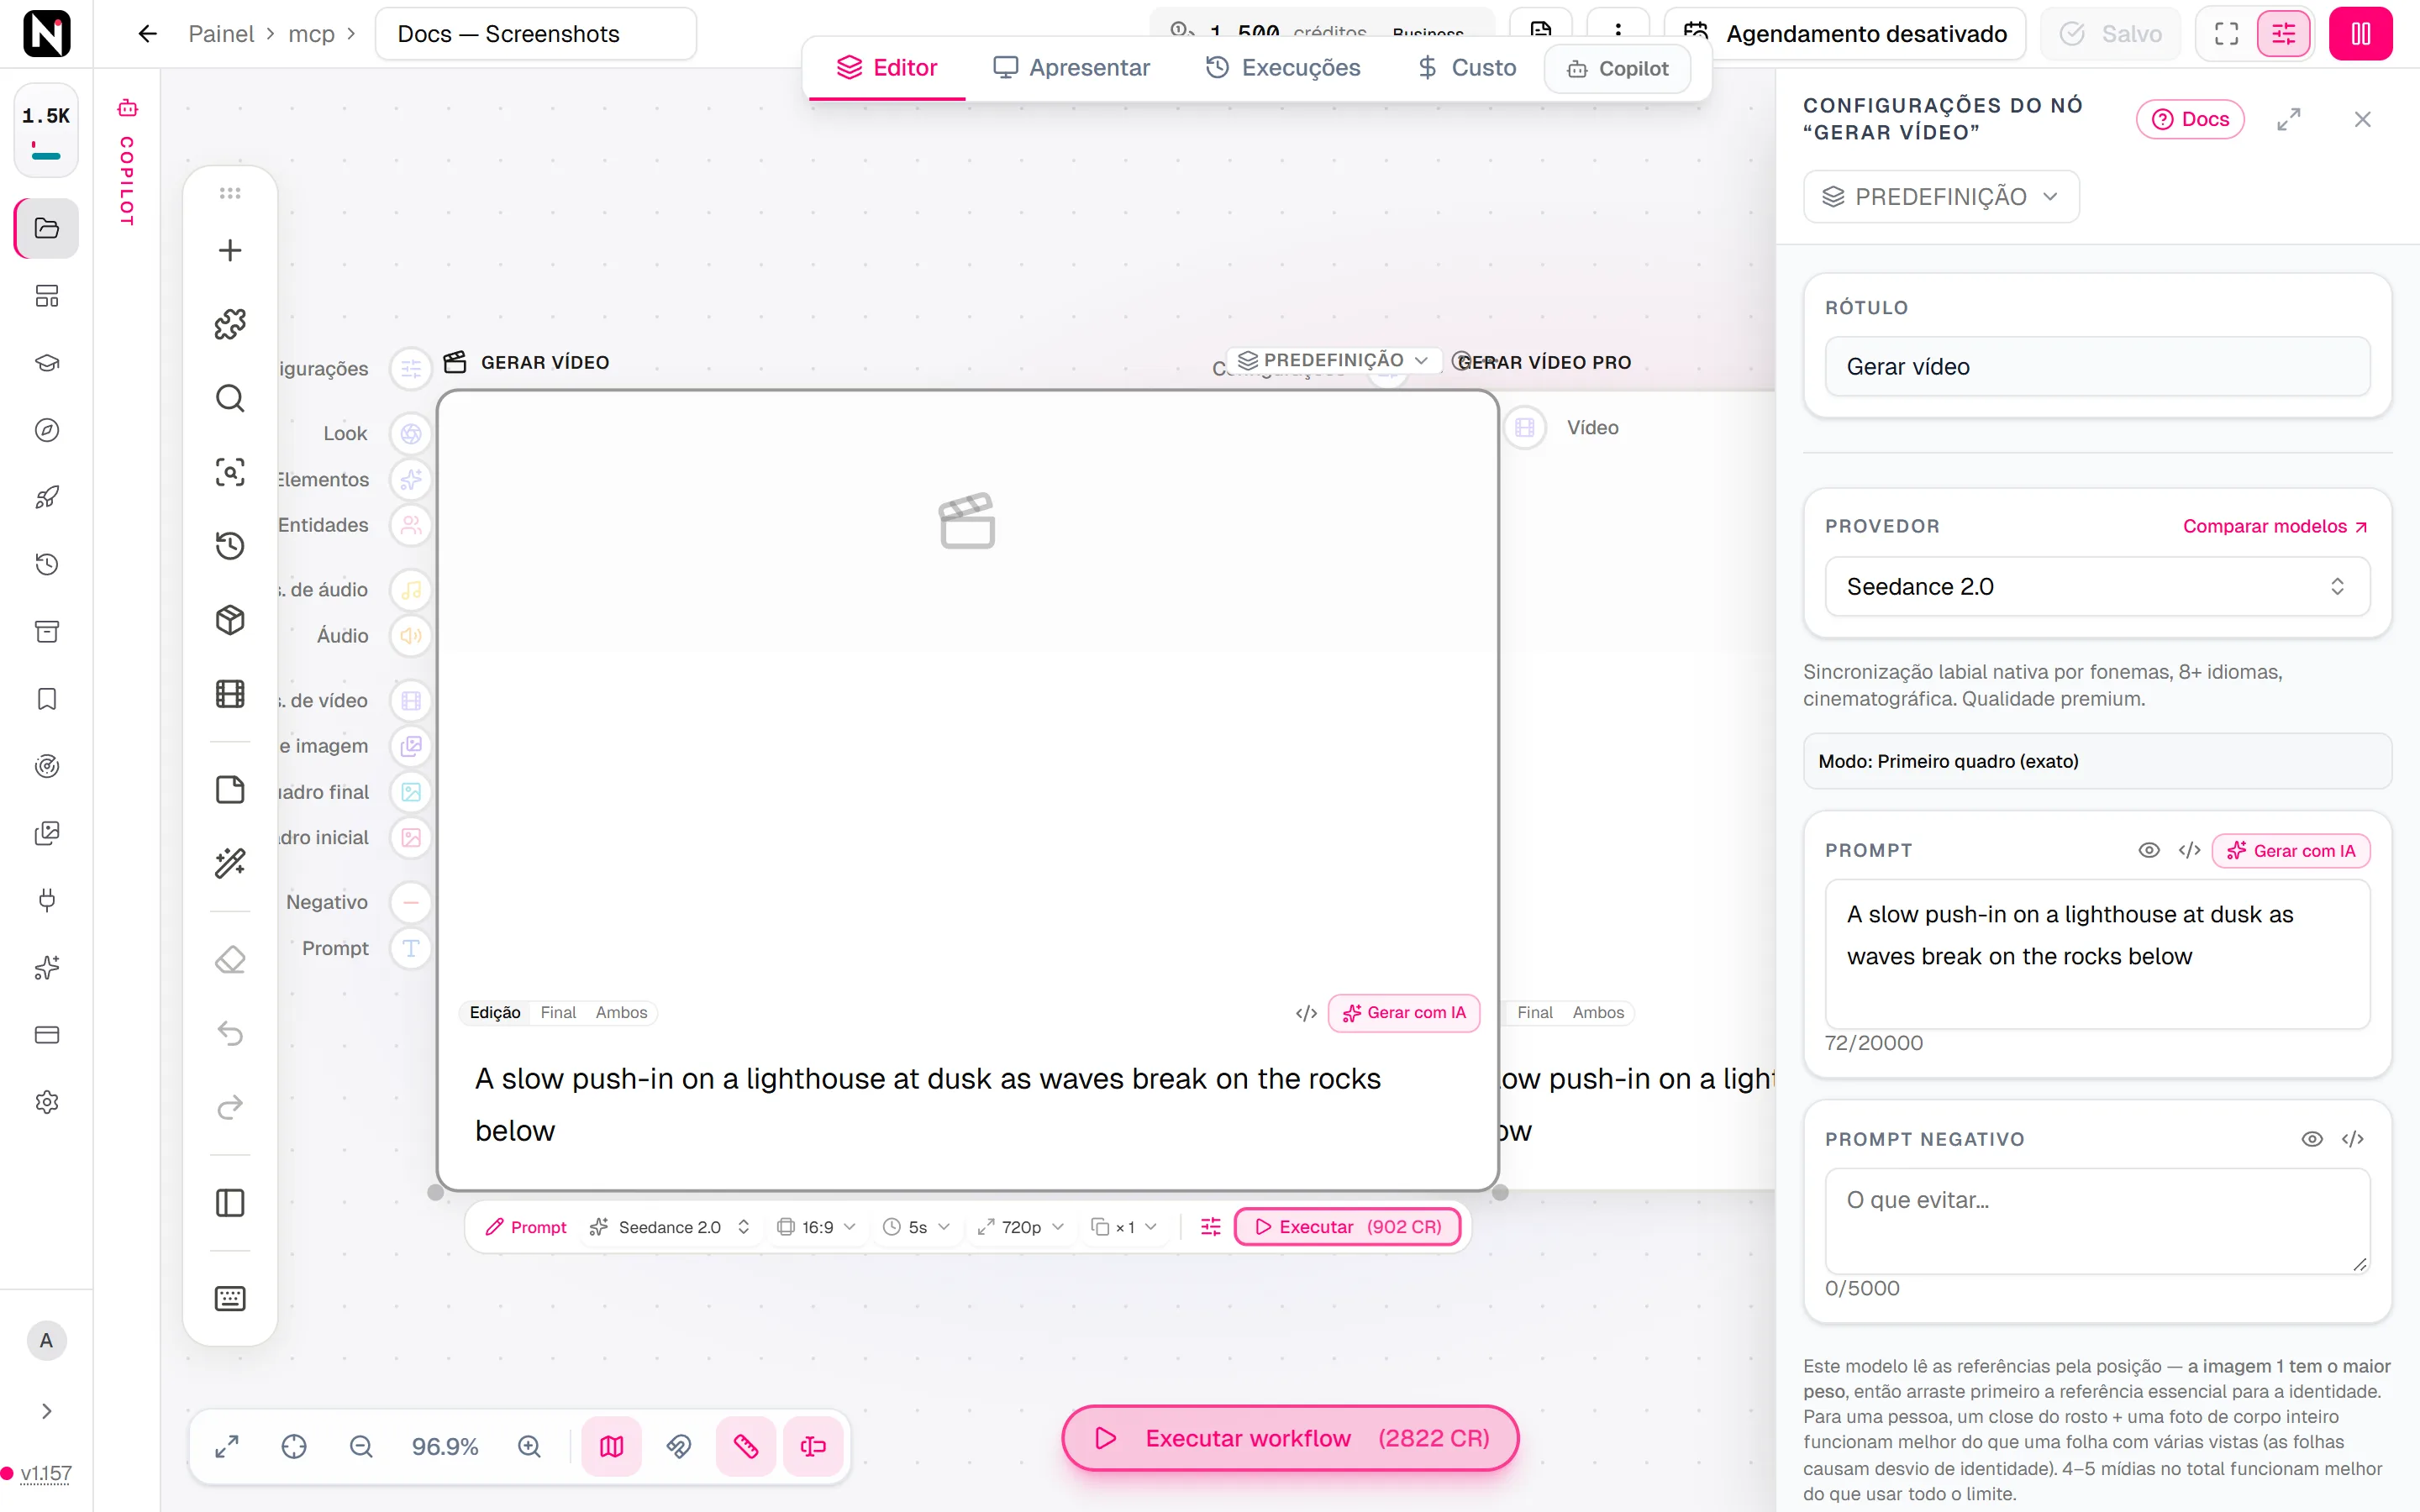Viewport: 2420px width, 1512px height.
Task: Click Executar workflow (2822 CR) button
Action: click(1290, 1438)
